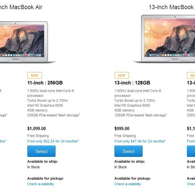Screen dimensions: 195x195
Task: Click the "13-inch MacBook" title text
Action: 171,7
